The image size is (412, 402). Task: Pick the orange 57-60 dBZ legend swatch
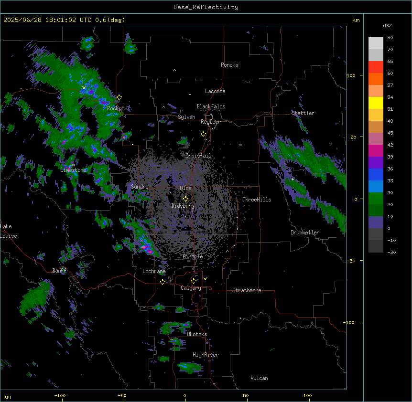coord(376,79)
